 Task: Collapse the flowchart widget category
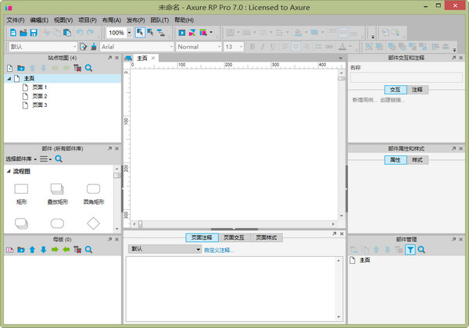coord(9,171)
